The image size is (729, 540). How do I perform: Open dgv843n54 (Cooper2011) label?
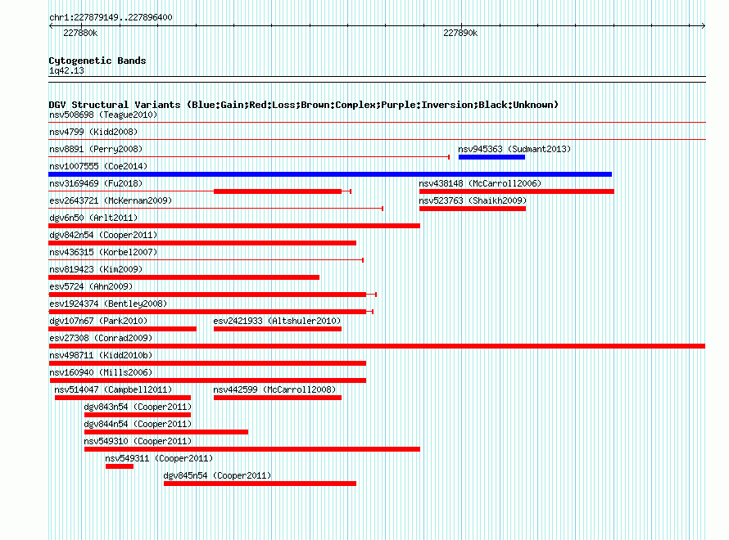138,407
